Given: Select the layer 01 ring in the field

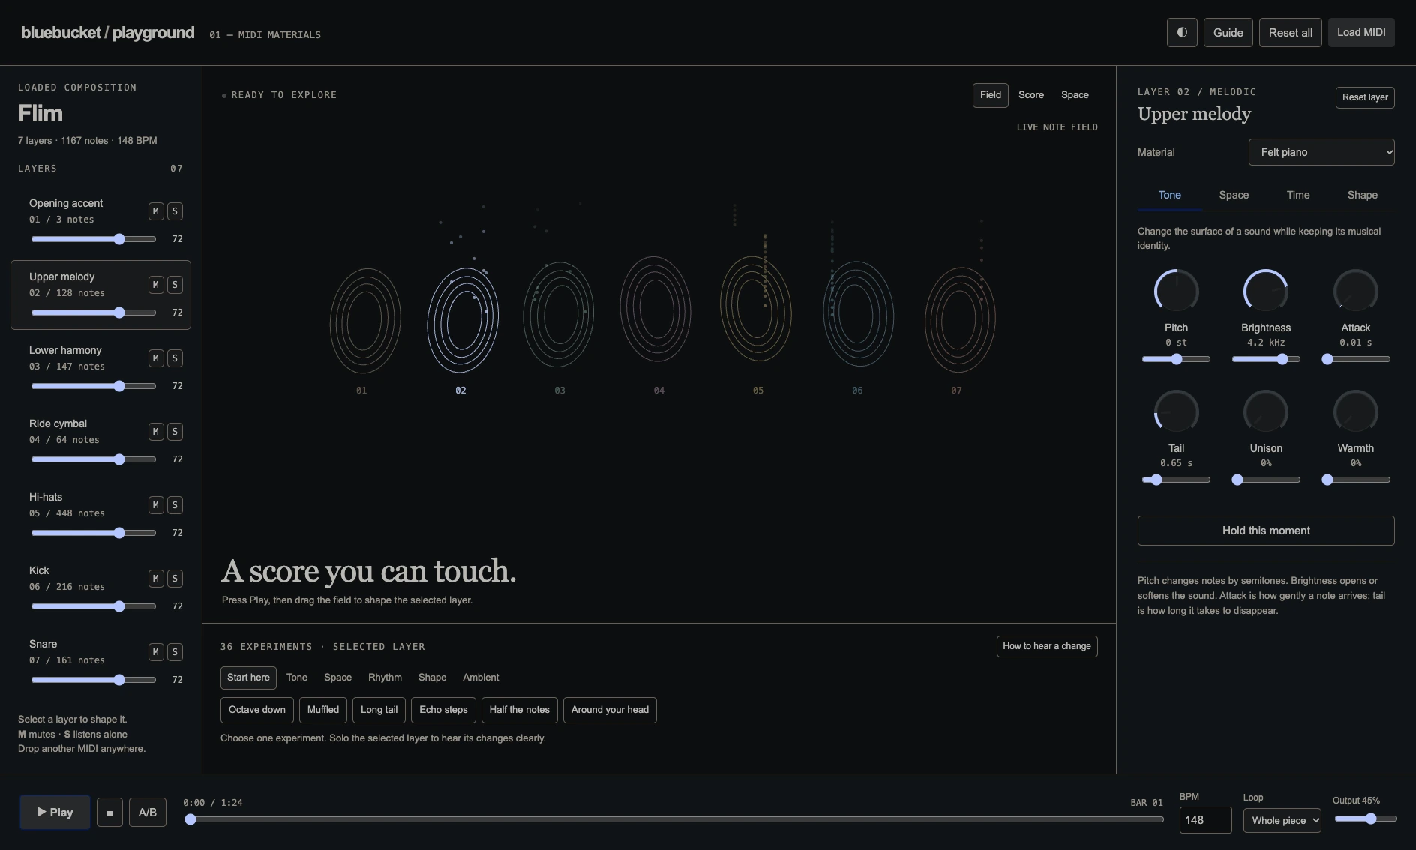Looking at the screenshot, I should point(365,320).
